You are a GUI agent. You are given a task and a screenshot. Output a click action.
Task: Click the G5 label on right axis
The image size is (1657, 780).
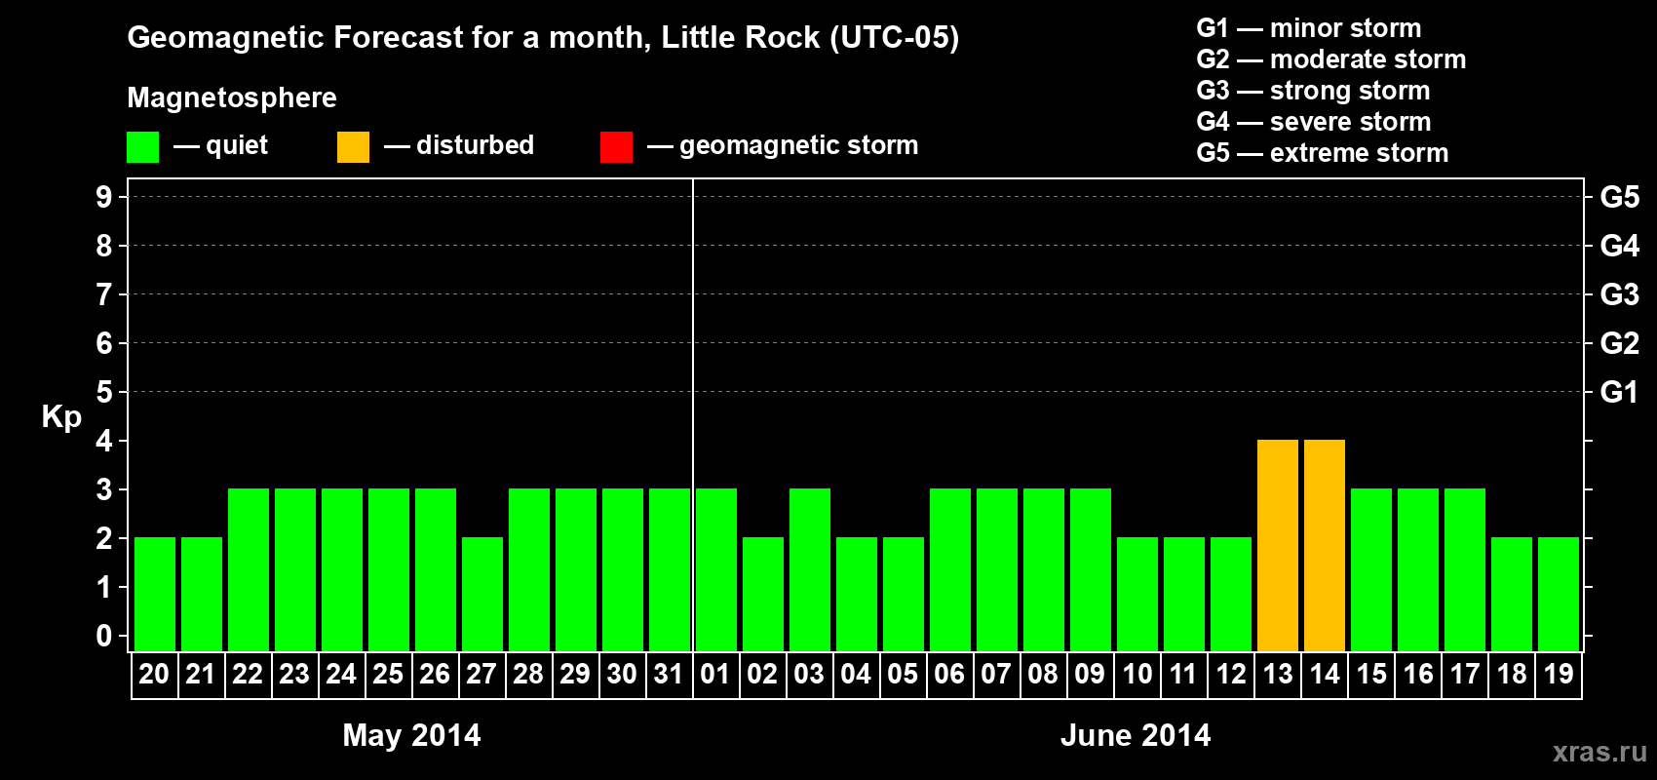click(x=1620, y=197)
